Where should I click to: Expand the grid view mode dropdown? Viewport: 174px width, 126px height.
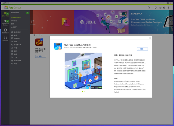tap(35, 35)
